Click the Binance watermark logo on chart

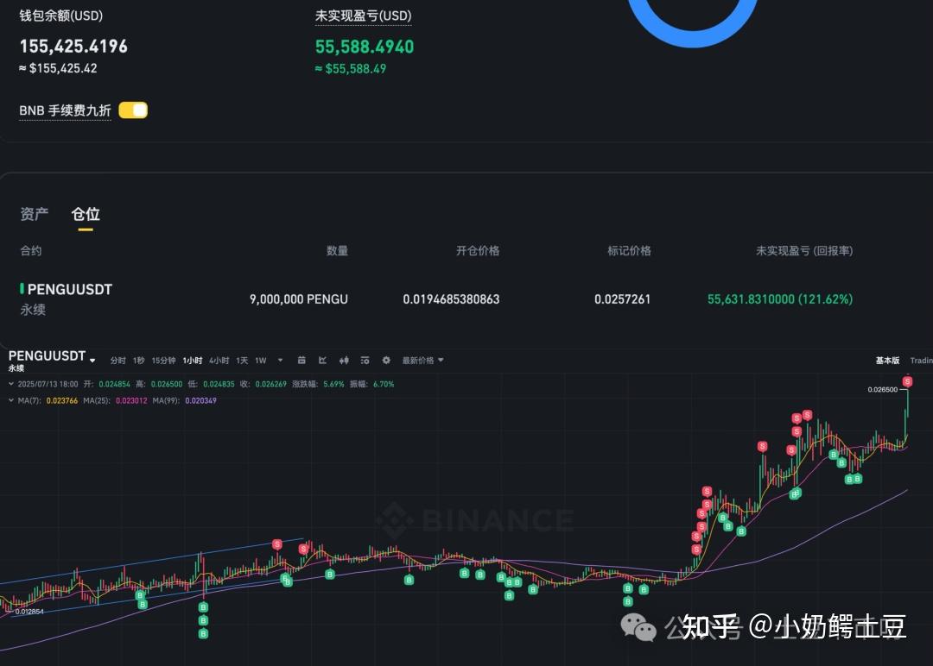coord(475,520)
